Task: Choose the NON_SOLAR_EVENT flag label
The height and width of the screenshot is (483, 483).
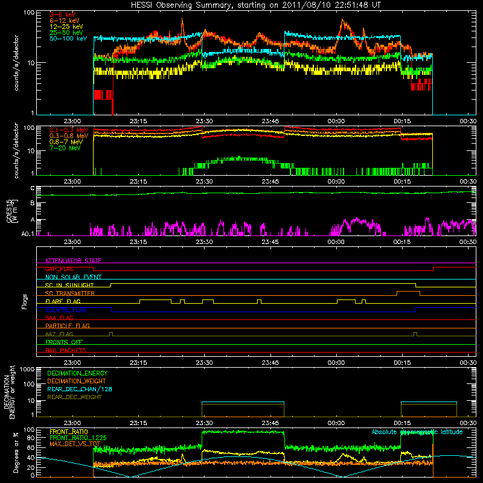Action: 73,277
